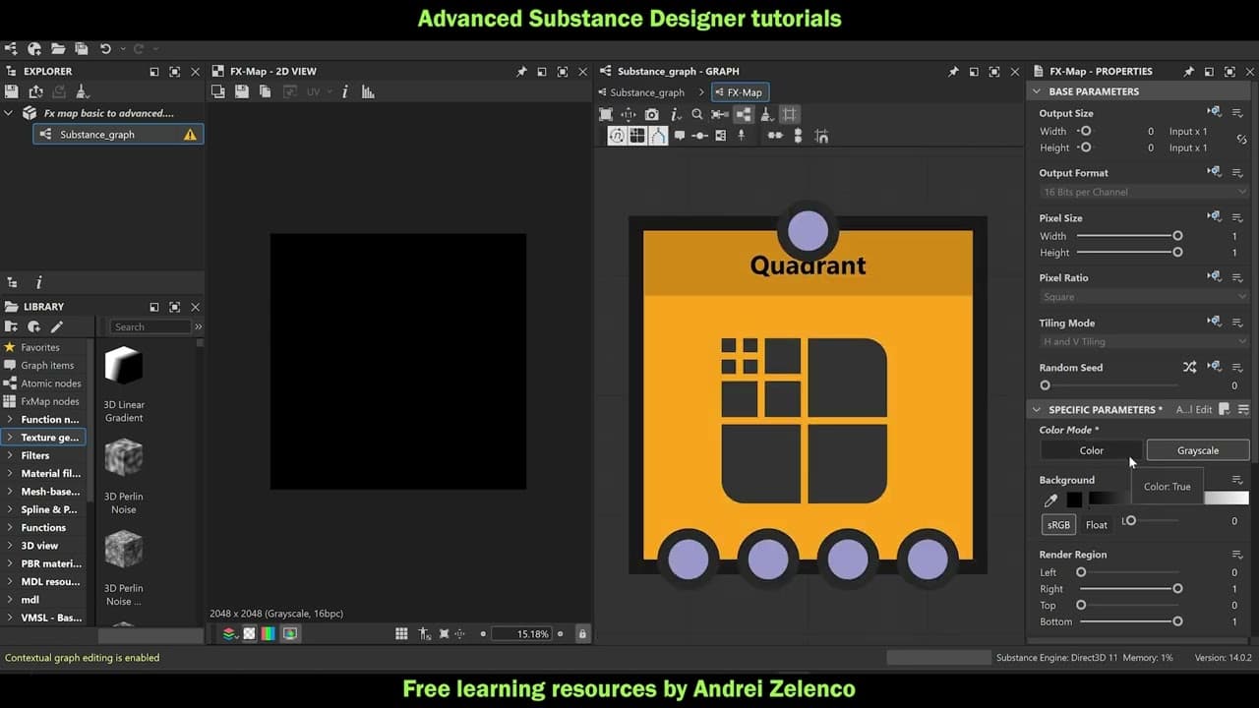Click the comment bubble icon in Graph toolbar
The height and width of the screenshot is (708, 1259).
coord(679,136)
